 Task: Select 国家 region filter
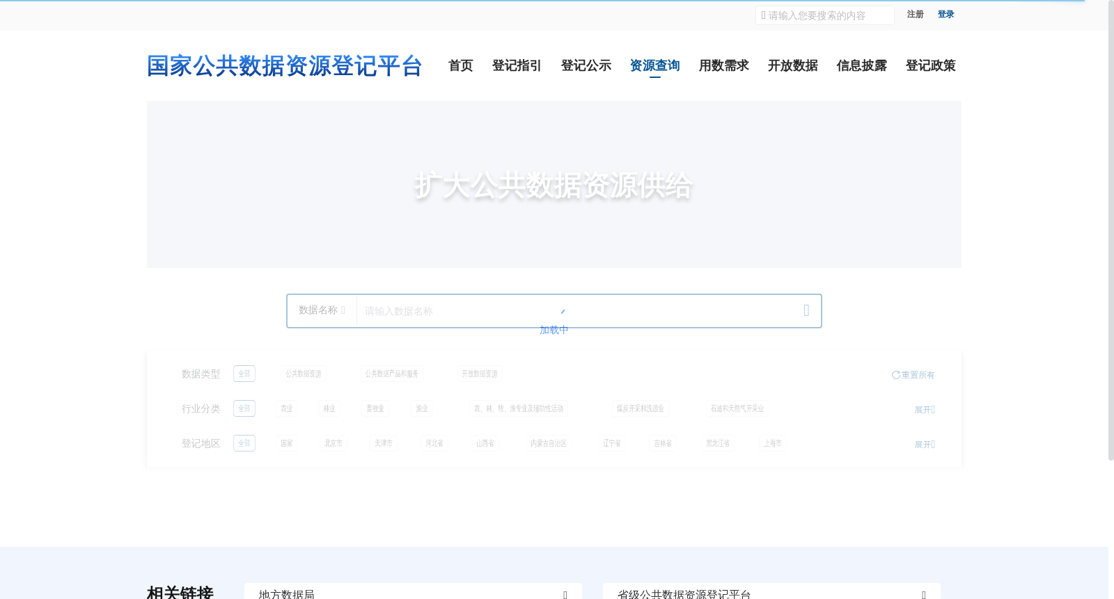point(287,443)
